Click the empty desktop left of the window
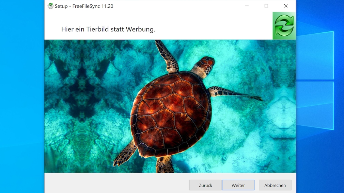The image size is (344, 193). [x=22, y=96]
